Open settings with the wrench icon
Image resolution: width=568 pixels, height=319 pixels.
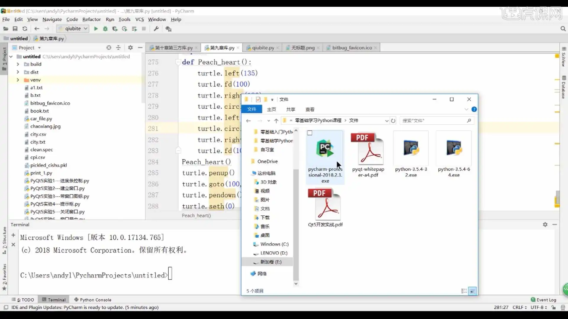click(156, 29)
